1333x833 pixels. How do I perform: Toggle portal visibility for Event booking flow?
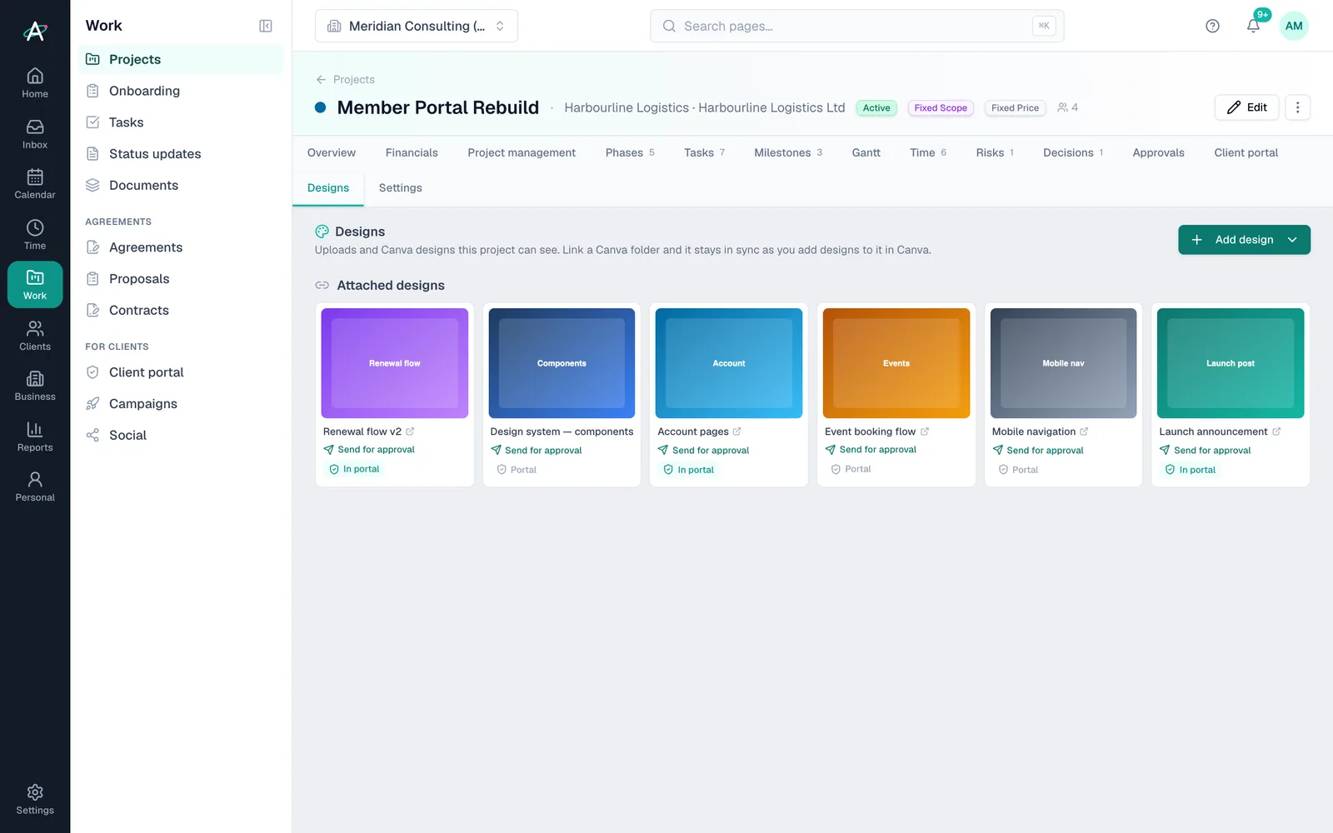pyautogui.click(x=851, y=469)
